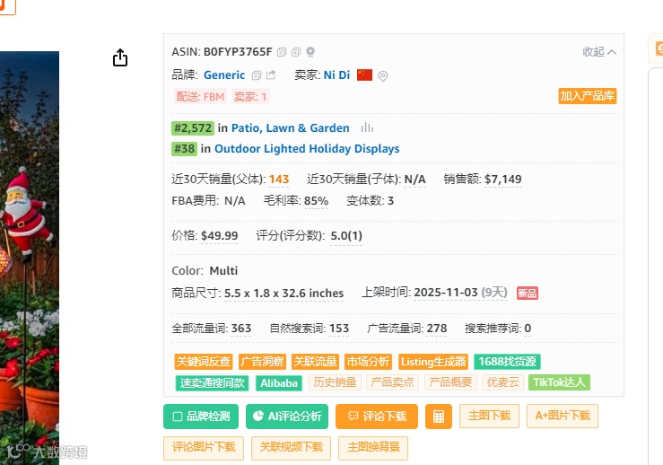Copy the brand name Generic icon
Screen dimensions: 663x465
tap(257, 75)
